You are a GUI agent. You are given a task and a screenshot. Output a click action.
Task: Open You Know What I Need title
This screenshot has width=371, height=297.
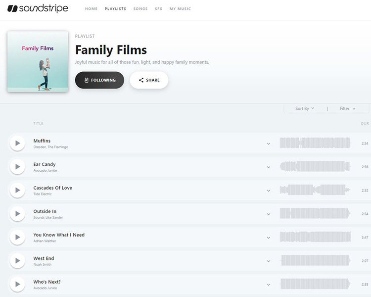(59, 235)
